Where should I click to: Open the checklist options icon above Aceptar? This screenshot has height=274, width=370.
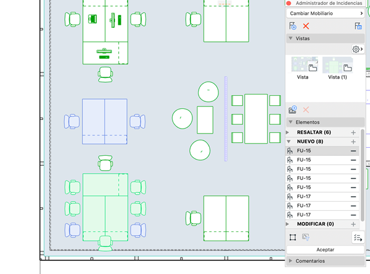[358, 238]
